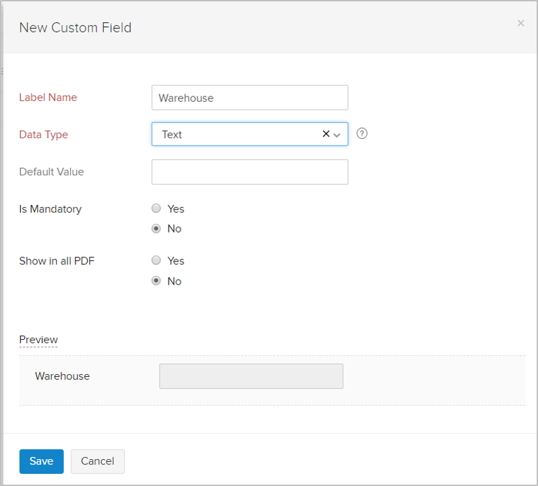Clear the selected Text data type
This screenshot has width=538, height=486.
tap(326, 134)
